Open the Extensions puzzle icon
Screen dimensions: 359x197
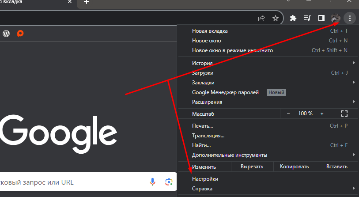(293, 18)
